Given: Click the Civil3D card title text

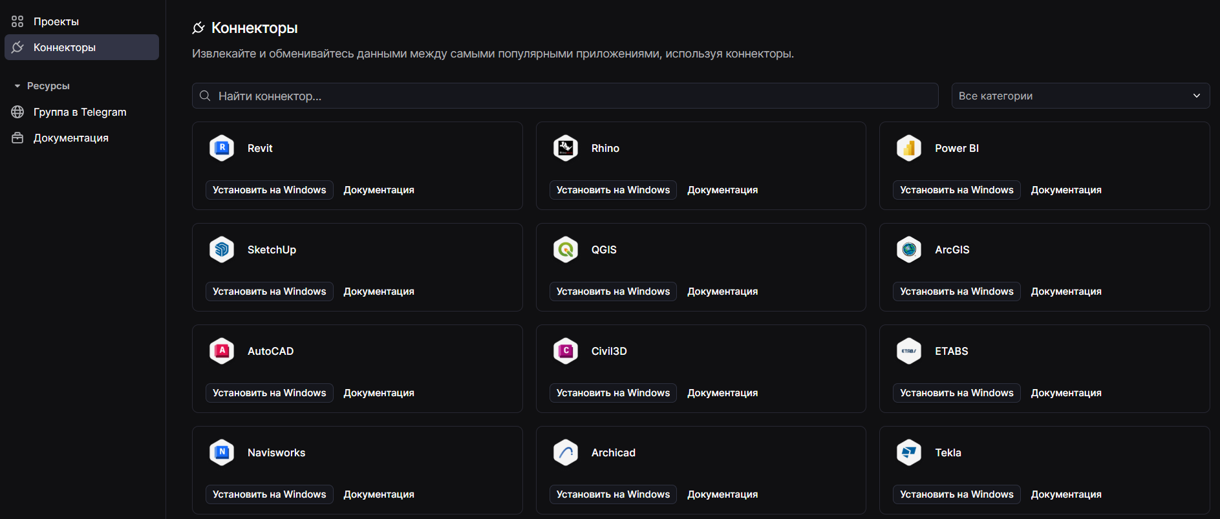Looking at the screenshot, I should pos(609,351).
